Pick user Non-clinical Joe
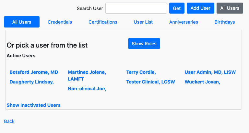Screen dimensions: 249x133 pos(87,89)
